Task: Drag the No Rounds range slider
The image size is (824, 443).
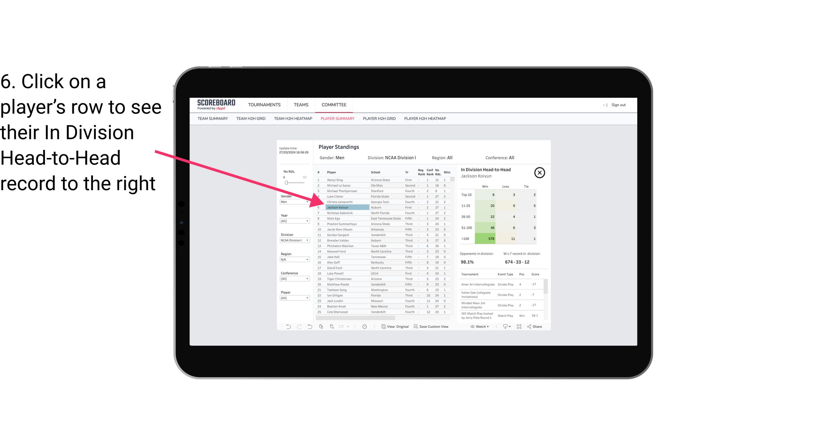Action: (x=286, y=183)
